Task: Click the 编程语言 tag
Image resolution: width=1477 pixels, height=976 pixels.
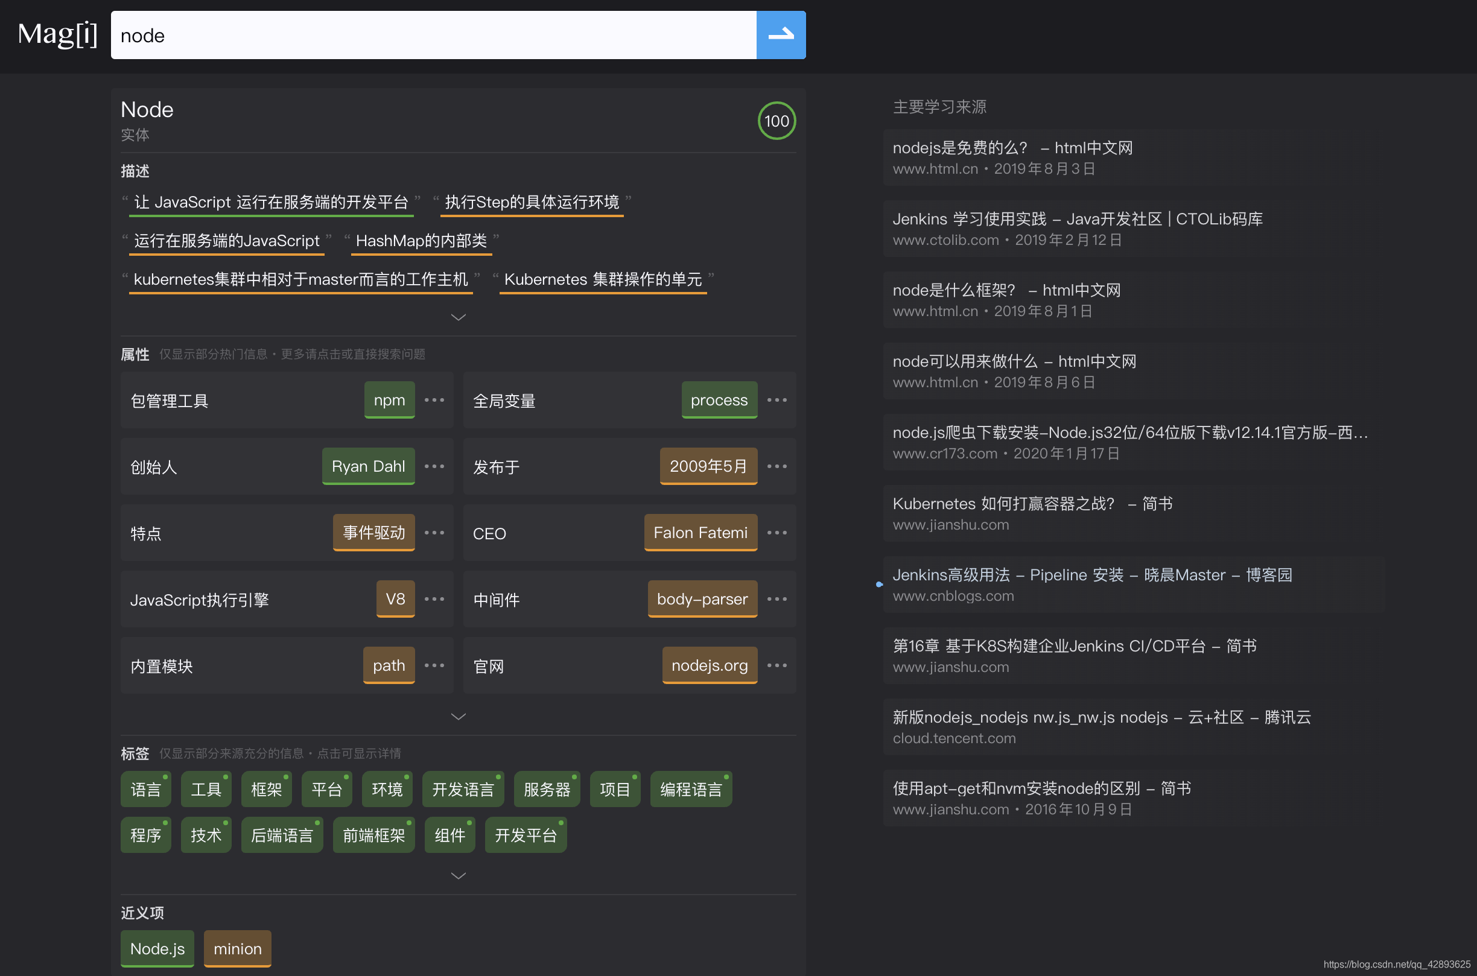Action: click(691, 788)
